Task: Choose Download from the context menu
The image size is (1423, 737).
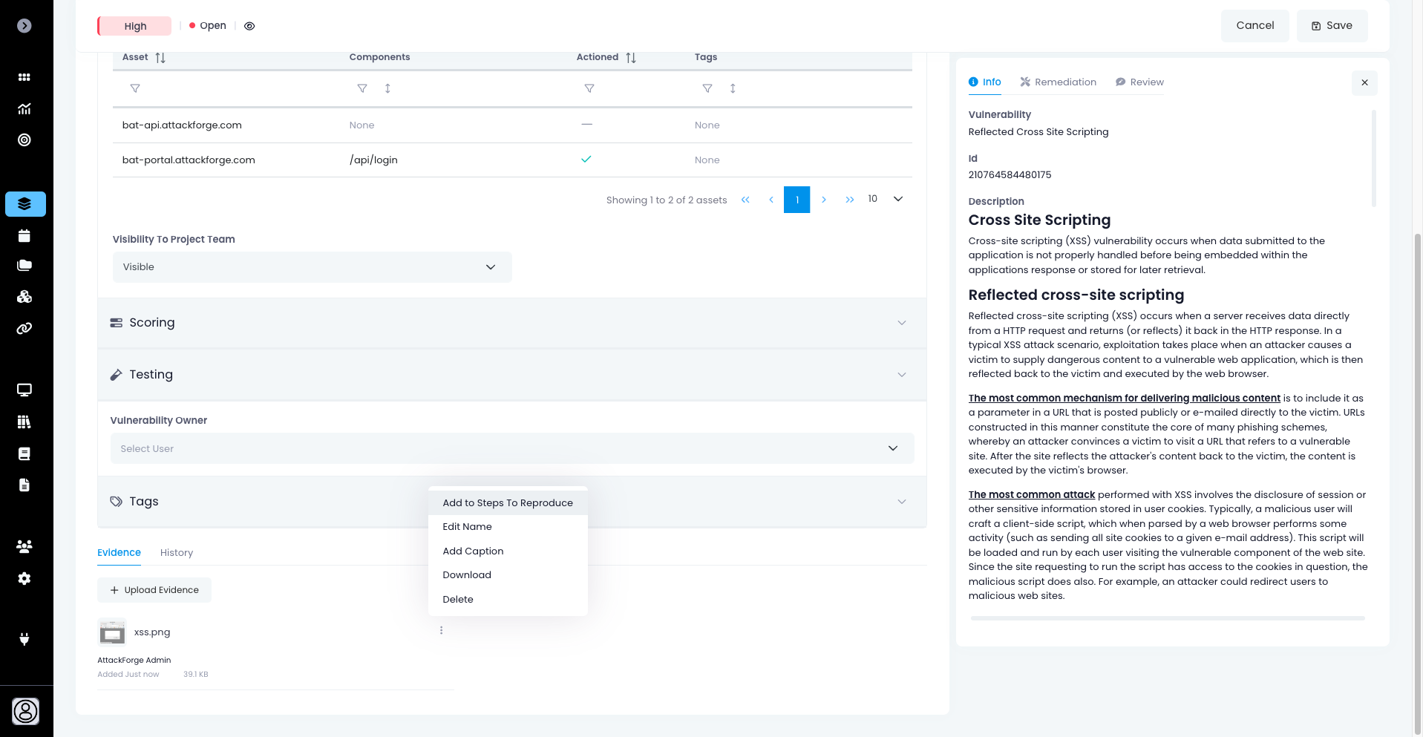Action: point(467,575)
